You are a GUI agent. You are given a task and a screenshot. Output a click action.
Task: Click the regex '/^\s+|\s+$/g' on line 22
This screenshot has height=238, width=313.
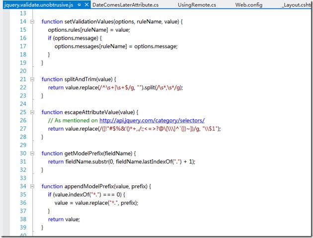coord(116,87)
